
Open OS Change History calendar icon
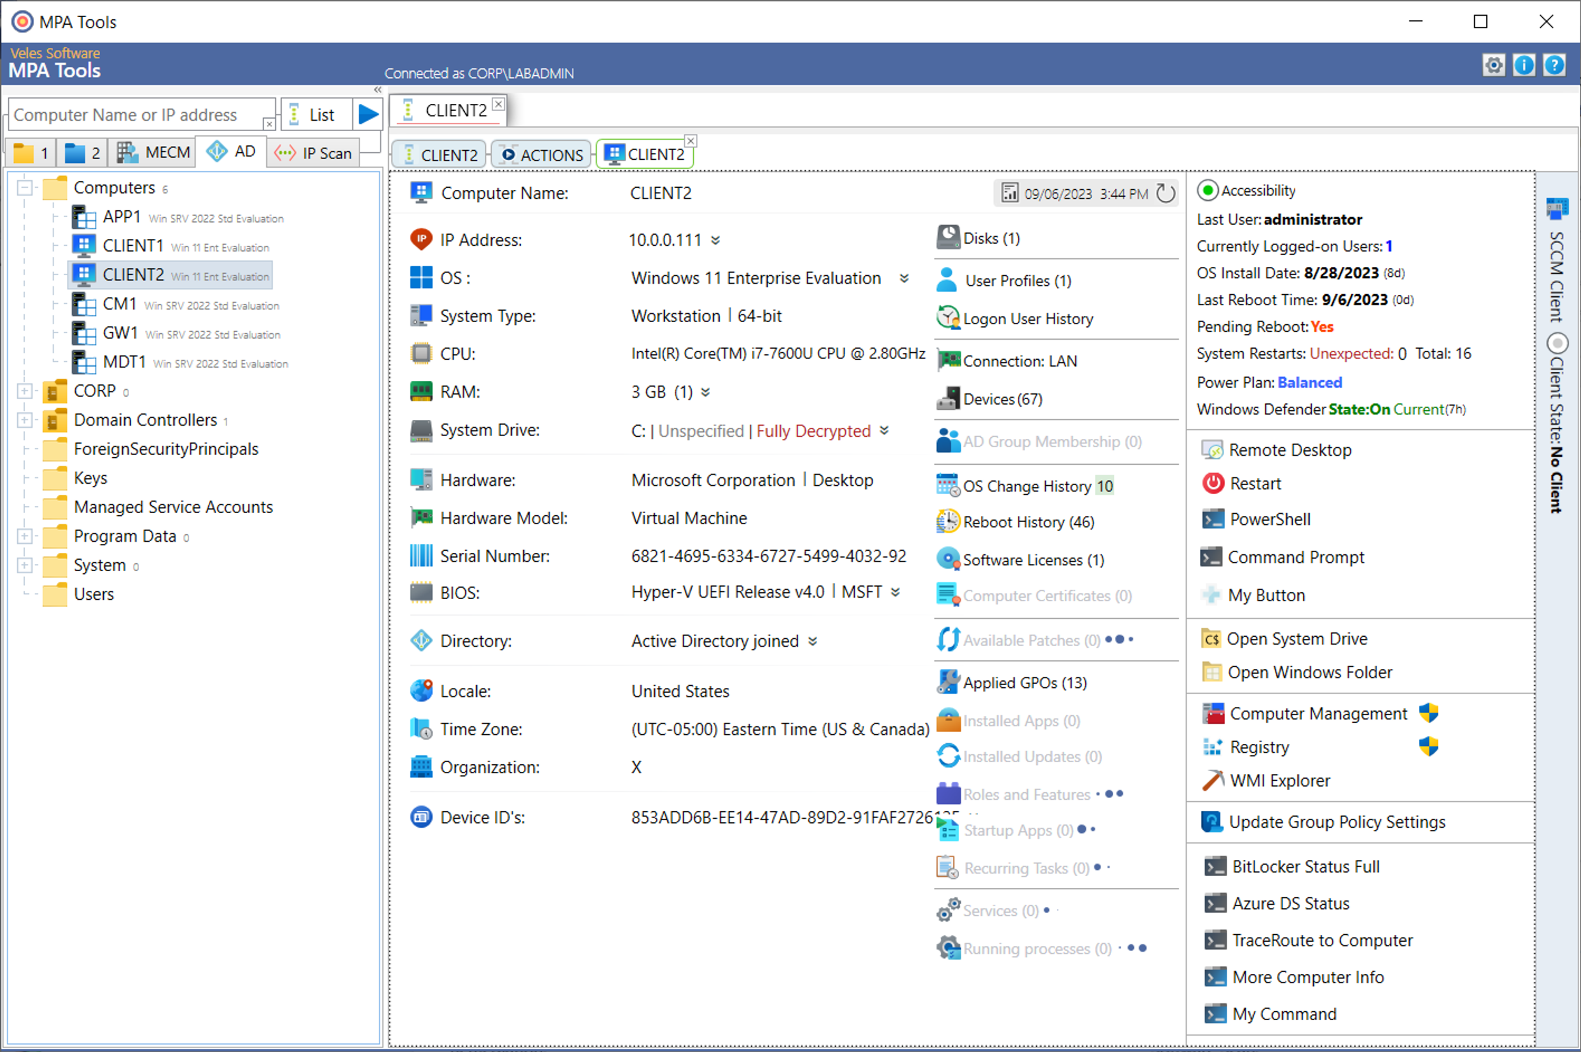tap(947, 485)
